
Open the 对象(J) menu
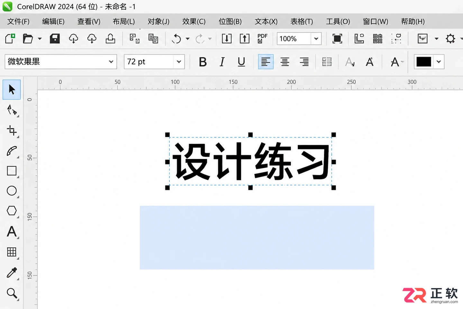point(159,22)
